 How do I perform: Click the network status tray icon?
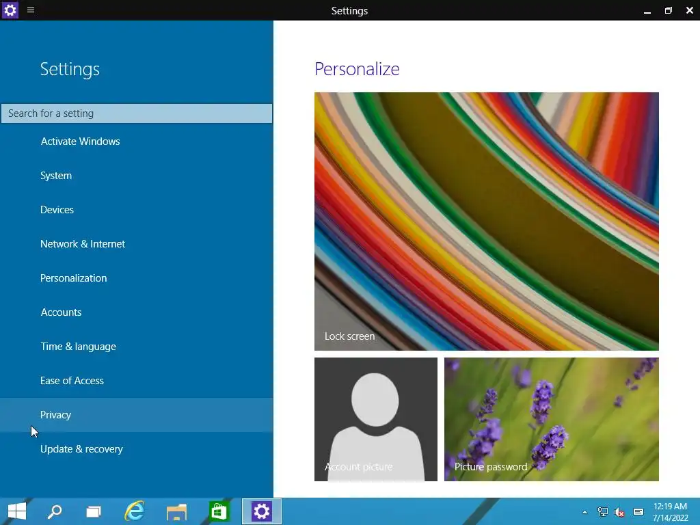pyautogui.click(x=602, y=512)
